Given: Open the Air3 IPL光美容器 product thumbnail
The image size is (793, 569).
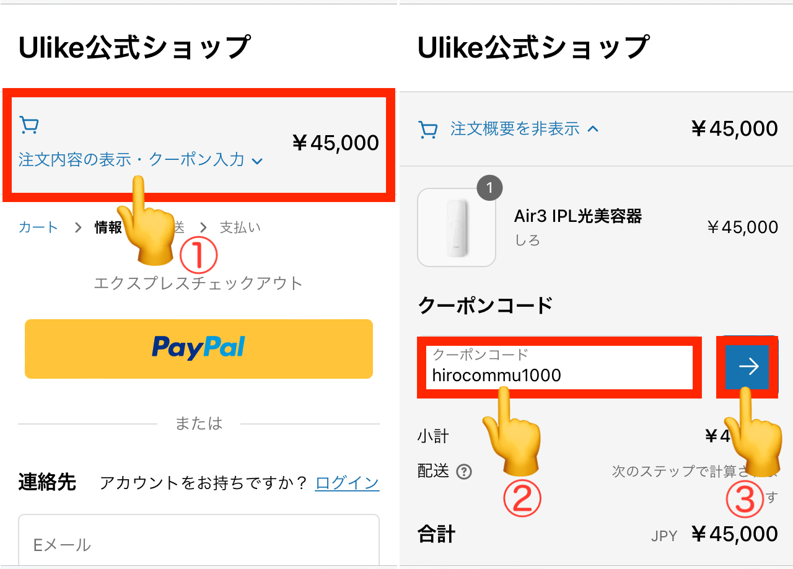Looking at the screenshot, I should [457, 227].
